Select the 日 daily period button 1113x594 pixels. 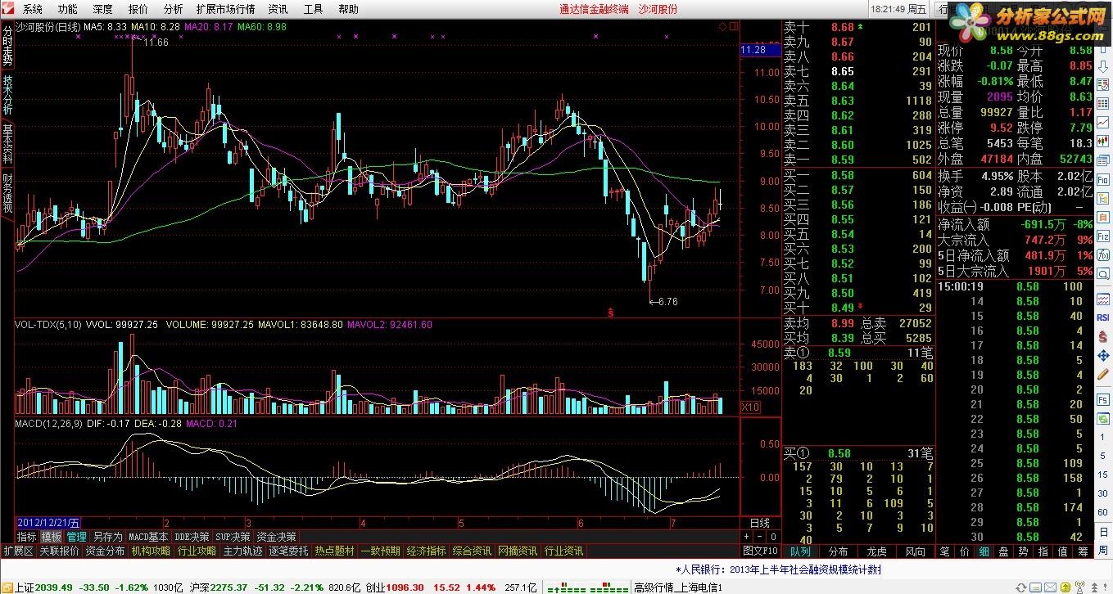[x=1103, y=532]
